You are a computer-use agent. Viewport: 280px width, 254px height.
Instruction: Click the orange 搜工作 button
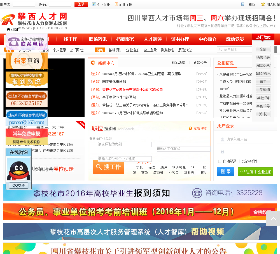109,167
